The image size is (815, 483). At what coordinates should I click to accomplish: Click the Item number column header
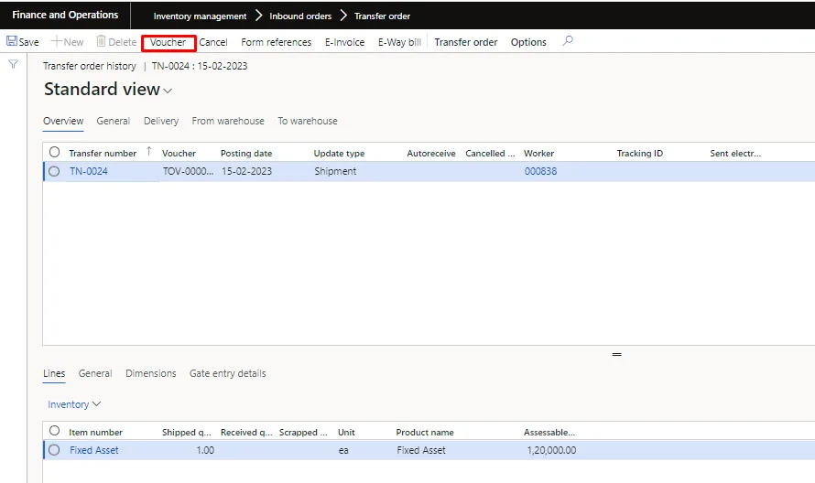[x=95, y=432]
